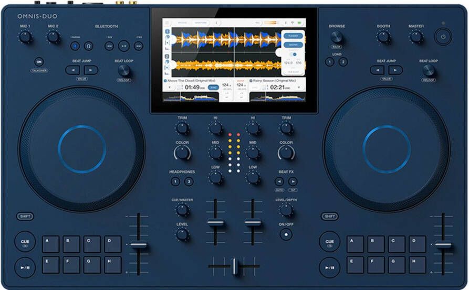
Task: Click the Cue/Master headphone mix knob
Action: pyautogui.click(x=182, y=210)
